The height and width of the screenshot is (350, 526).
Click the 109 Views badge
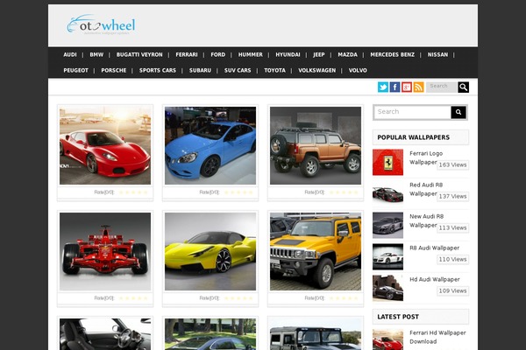pos(452,290)
